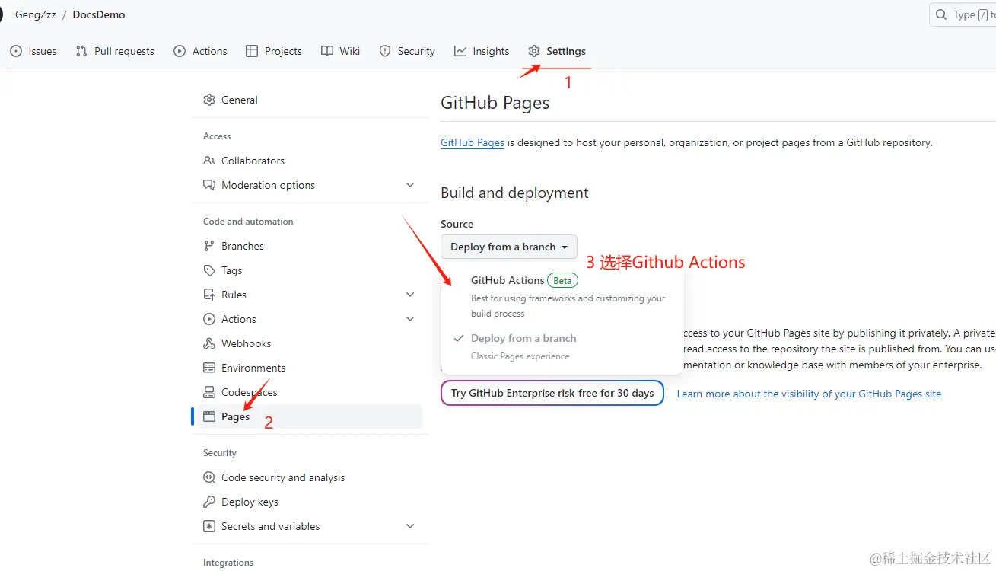Open Webhooks settings
This screenshot has width=996, height=571.
(x=310, y=343)
